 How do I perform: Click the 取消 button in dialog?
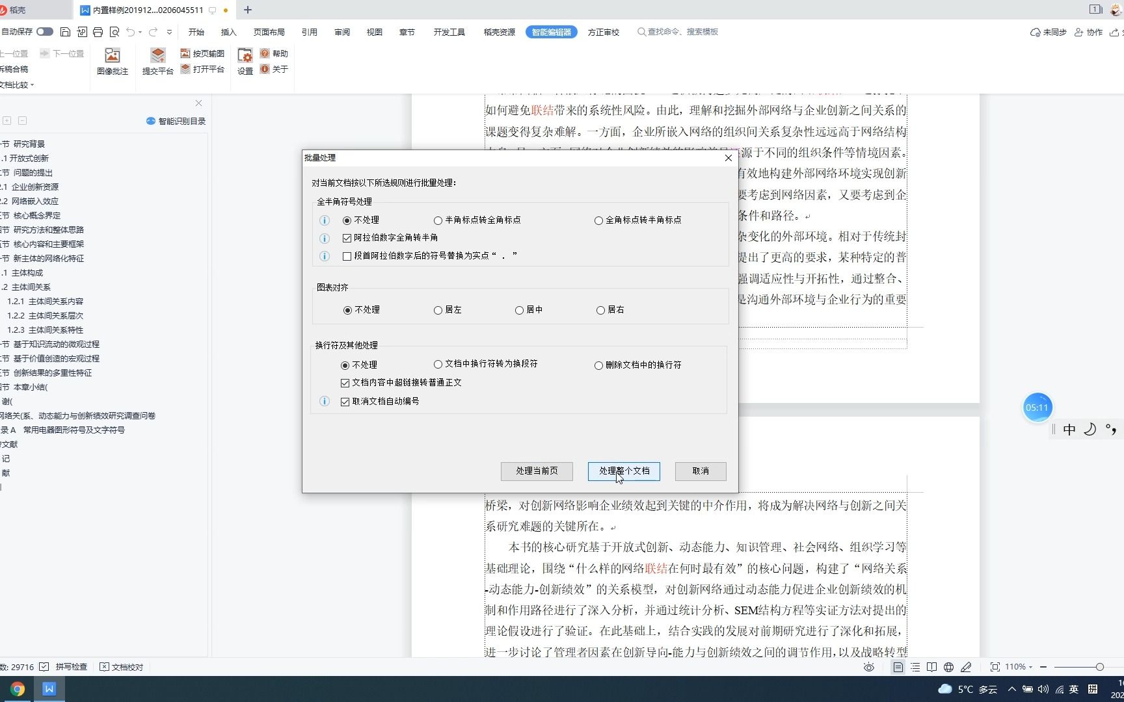(x=701, y=471)
